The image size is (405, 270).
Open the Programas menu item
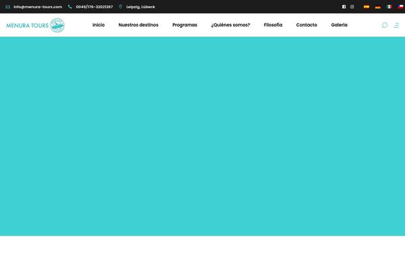185,25
